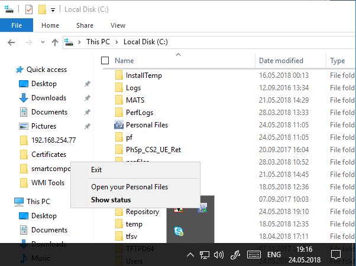Go up one level with the up arrow
This screenshot has height=266, width=356.
click(x=55, y=42)
